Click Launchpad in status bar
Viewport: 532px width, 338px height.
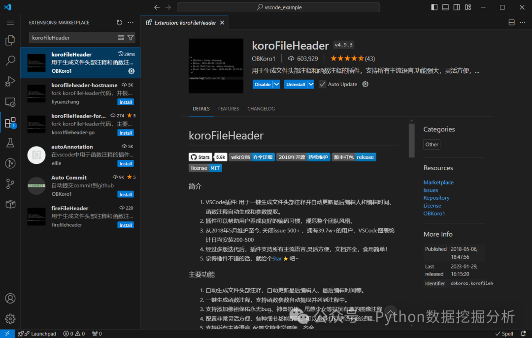[37, 334]
